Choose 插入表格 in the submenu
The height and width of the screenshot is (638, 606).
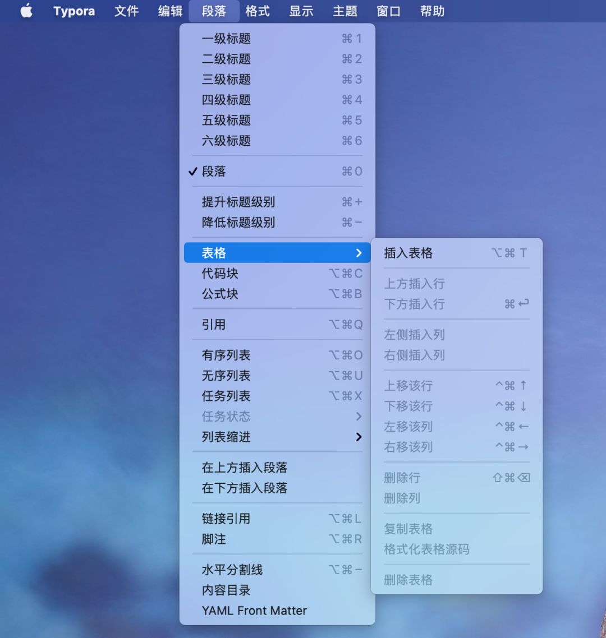click(457, 253)
